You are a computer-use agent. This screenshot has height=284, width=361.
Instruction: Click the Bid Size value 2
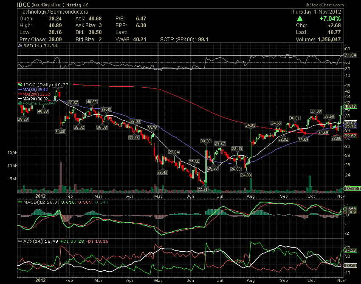[x=100, y=39]
